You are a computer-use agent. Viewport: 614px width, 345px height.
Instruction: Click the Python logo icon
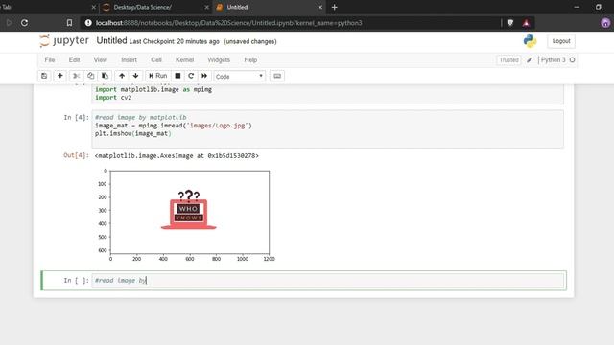pos(530,41)
